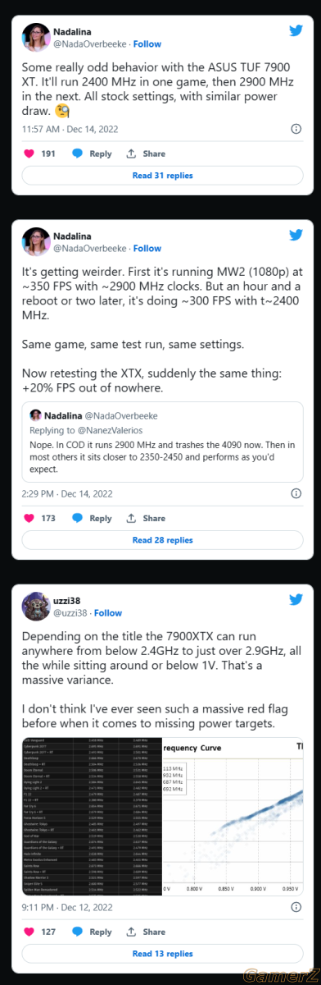Read 31 replies on first tweet
This screenshot has width=321, height=985.
(x=163, y=176)
